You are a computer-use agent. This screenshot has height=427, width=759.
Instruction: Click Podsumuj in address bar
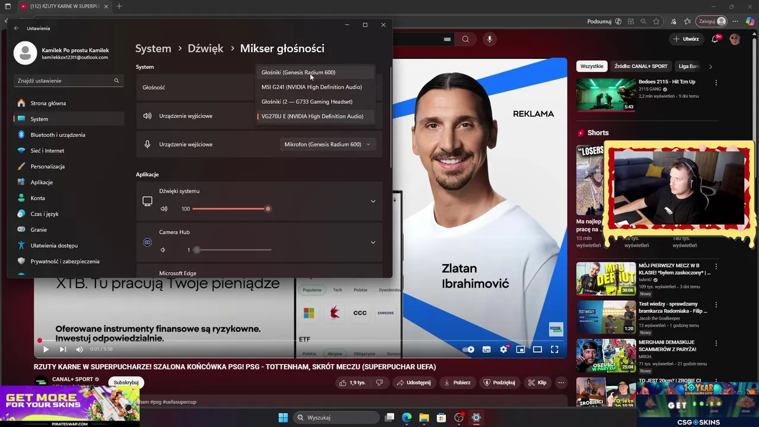(599, 21)
